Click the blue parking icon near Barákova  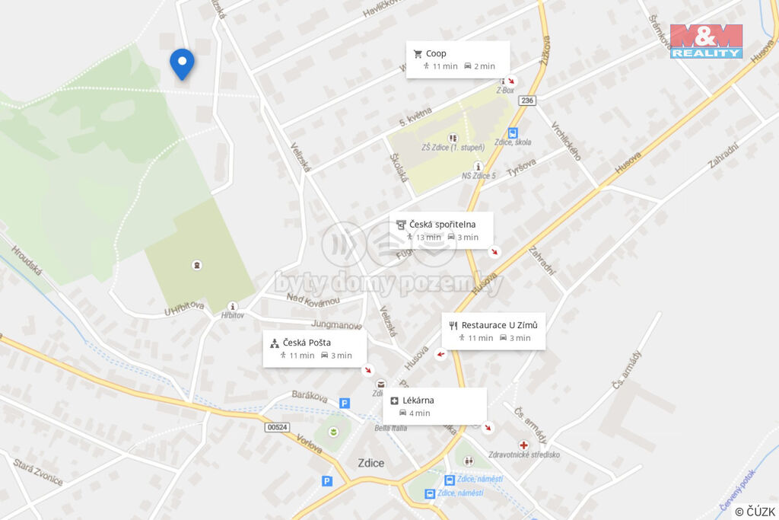345,404
